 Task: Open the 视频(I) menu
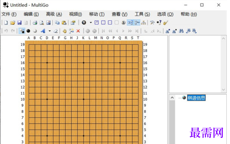pos(76,14)
